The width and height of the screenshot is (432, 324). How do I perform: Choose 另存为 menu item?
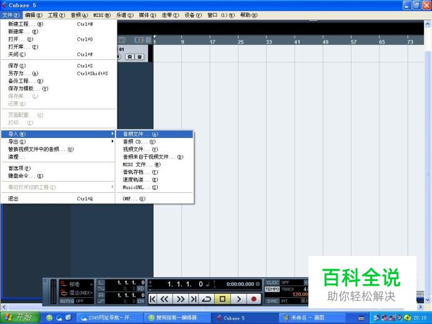(58, 73)
